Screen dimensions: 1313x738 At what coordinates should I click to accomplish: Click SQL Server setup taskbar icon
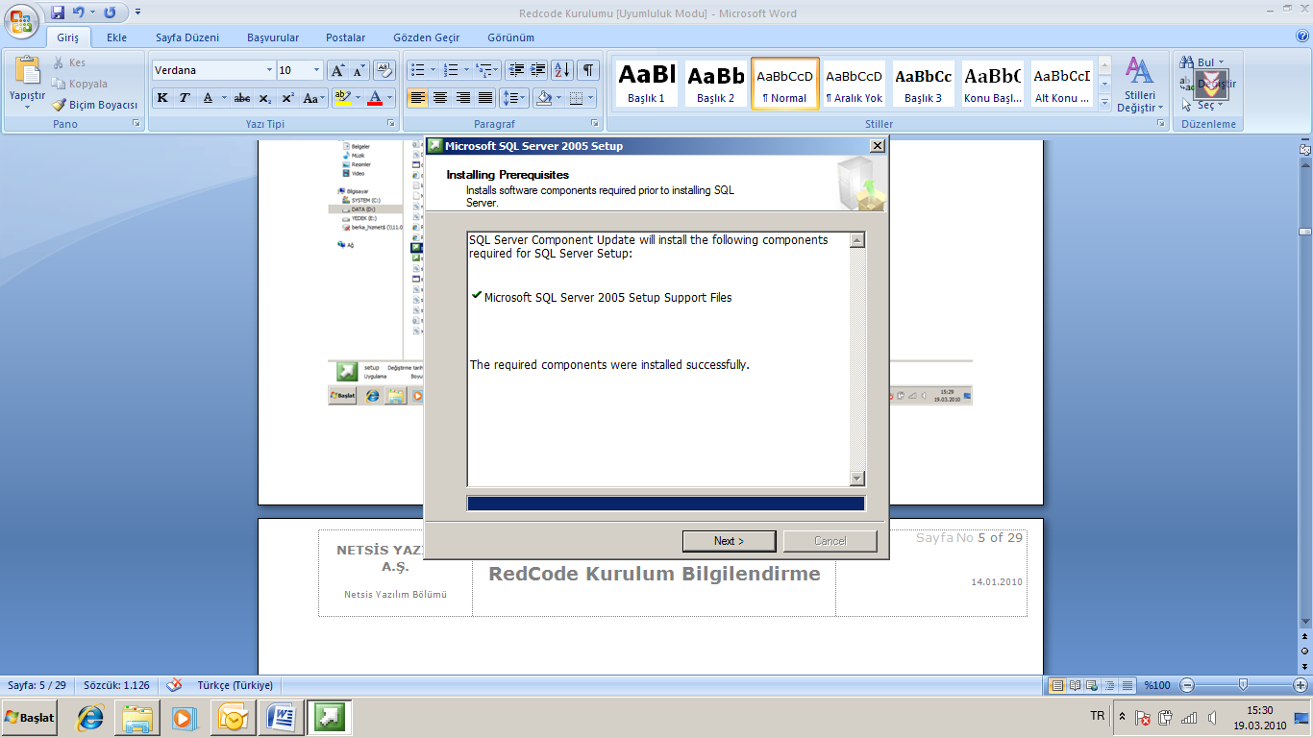point(330,717)
